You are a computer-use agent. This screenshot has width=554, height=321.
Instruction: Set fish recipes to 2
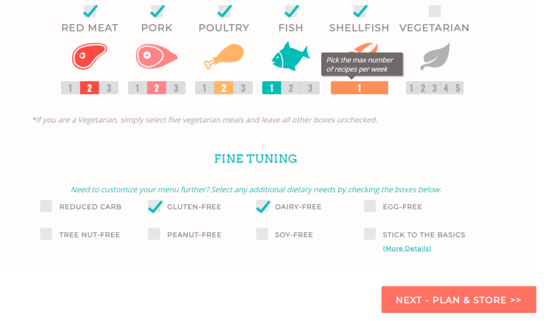point(291,88)
